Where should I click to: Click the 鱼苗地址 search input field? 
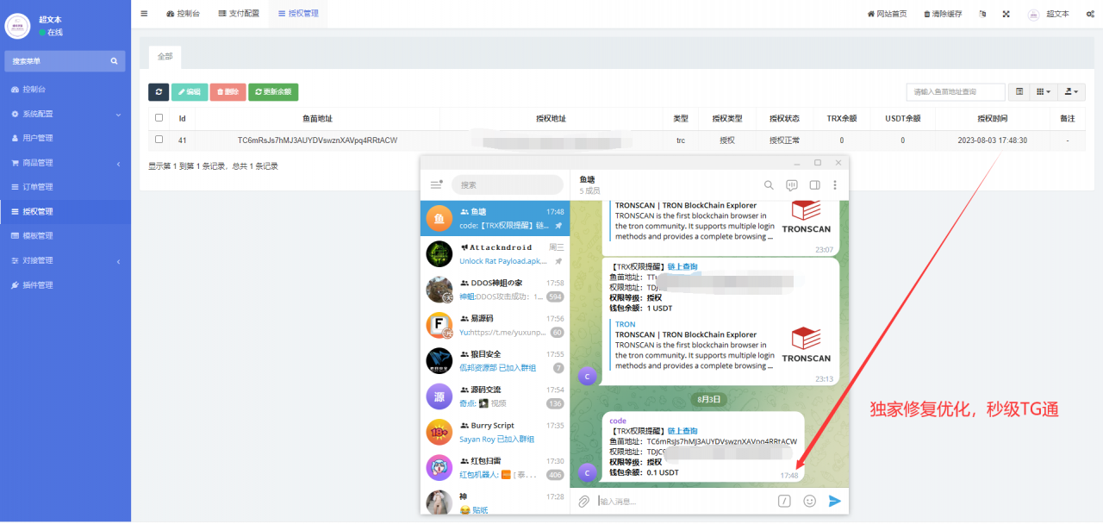tap(955, 92)
